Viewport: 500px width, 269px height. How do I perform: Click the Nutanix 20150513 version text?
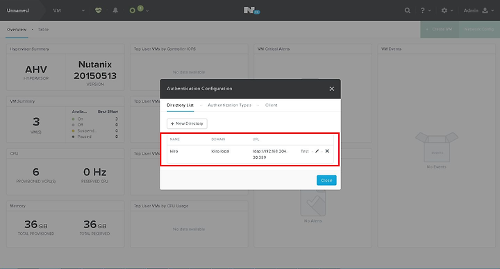[95, 70]
